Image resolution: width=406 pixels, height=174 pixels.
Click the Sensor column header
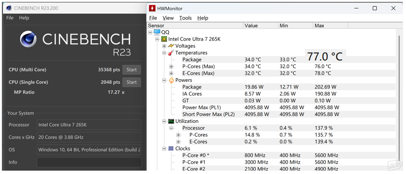[195, 26]
